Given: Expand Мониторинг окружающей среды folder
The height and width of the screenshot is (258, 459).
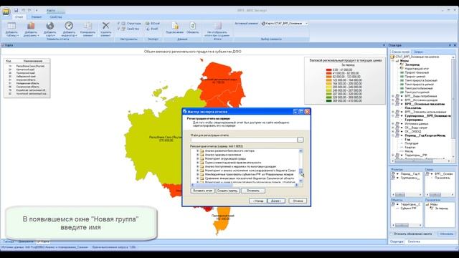Looking at the screenshot, I should coord(198,158).
